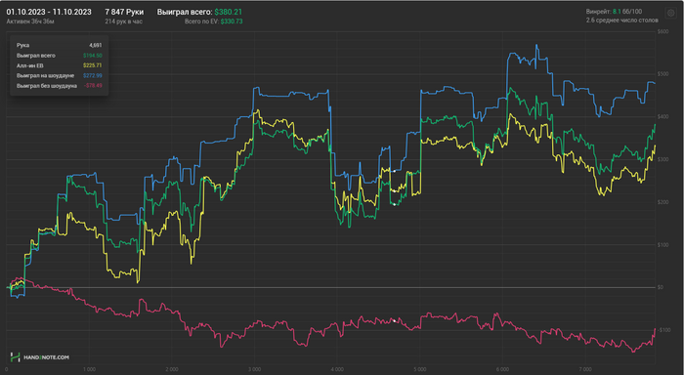
Task: Click the 'Алл-ин EB' tooltip label
Action: pos(29,65)
